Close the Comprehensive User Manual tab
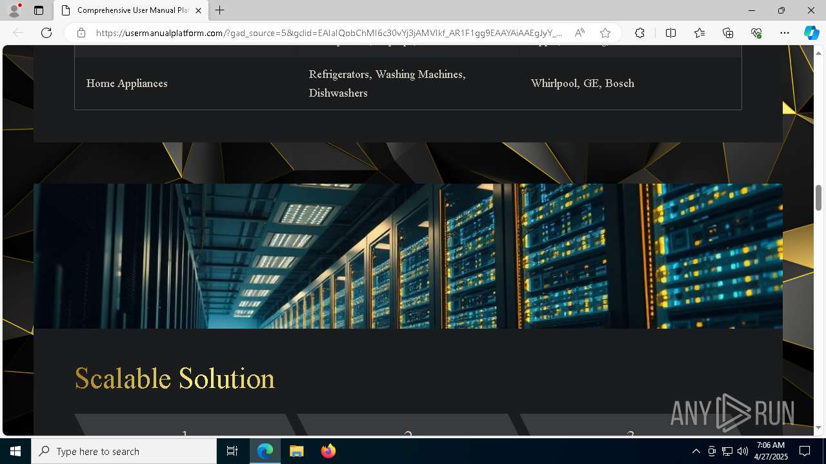 click(198, 10)
